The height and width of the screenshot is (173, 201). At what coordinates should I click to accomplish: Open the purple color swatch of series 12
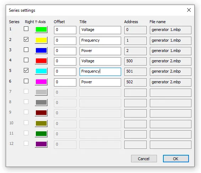point(41,144)
